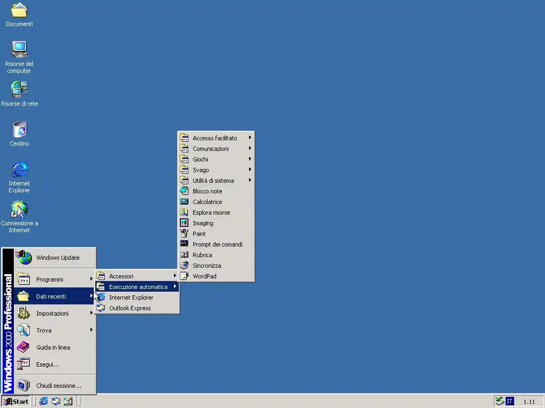545x408 pixels.
Task: Expand the Esecuzione automatica submenu arrow
Action: (175, 286)
